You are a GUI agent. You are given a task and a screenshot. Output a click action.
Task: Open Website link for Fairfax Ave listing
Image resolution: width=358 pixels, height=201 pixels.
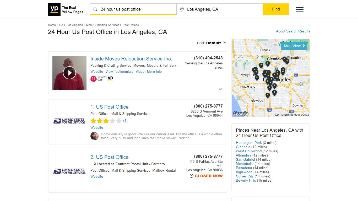97,176
